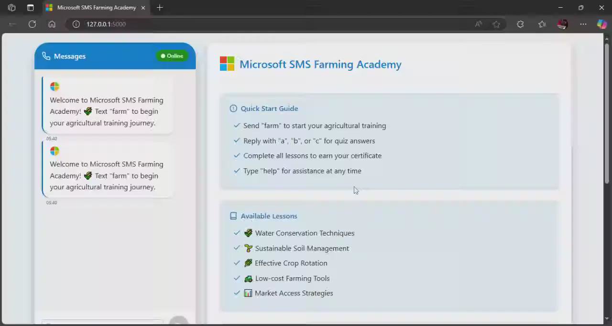View site information icon in address bar

(76, 24)
